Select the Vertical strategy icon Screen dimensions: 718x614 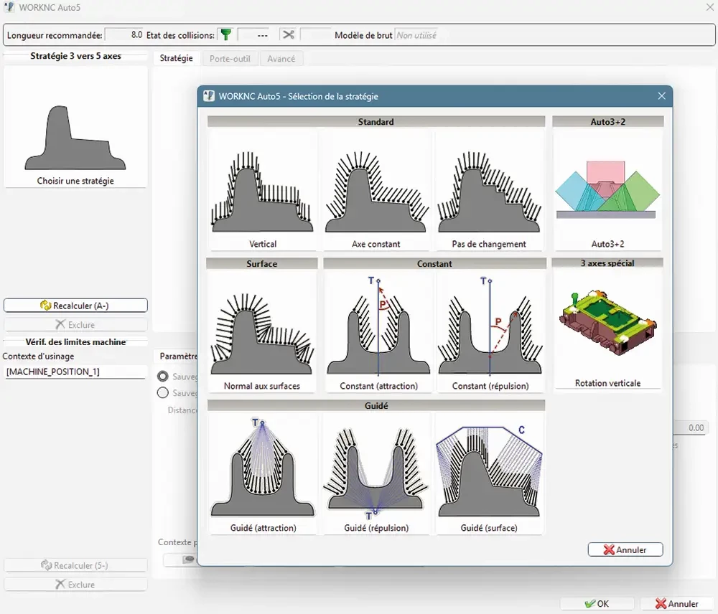[262, 190]
